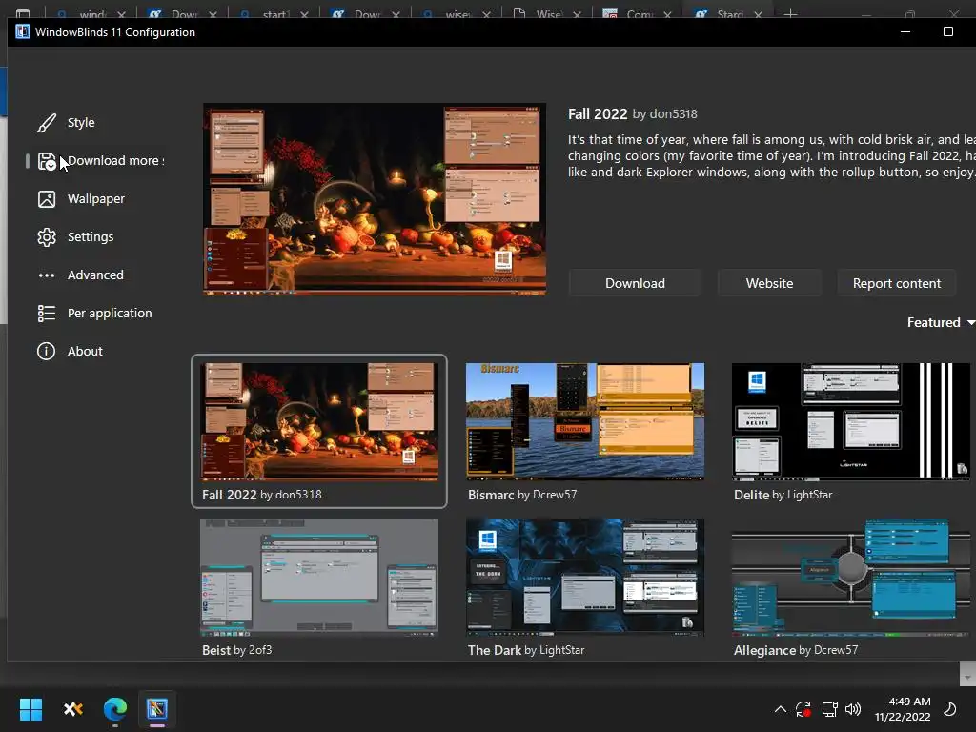Open the Per application page

coord(110,313)
